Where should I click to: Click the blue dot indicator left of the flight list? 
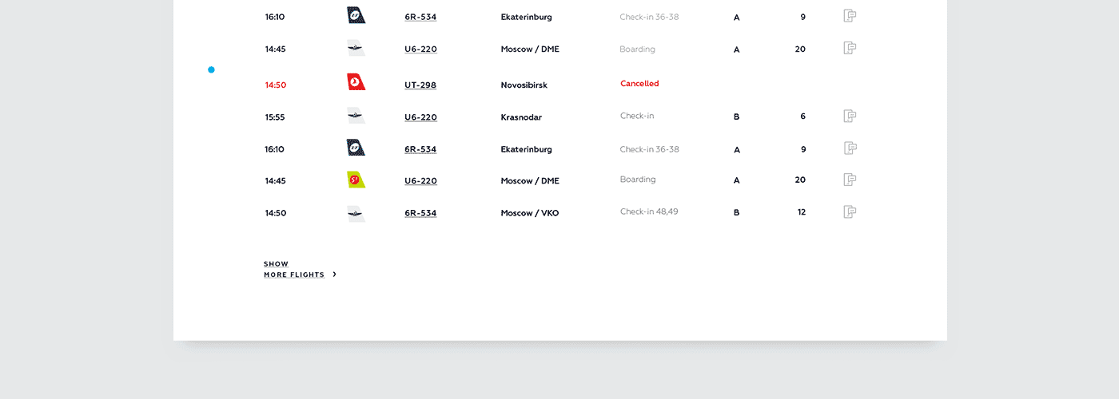(211, 69)
